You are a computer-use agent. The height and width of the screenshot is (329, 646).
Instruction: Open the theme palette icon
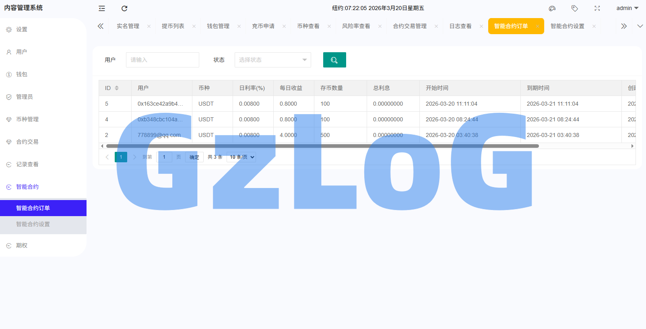552,8
